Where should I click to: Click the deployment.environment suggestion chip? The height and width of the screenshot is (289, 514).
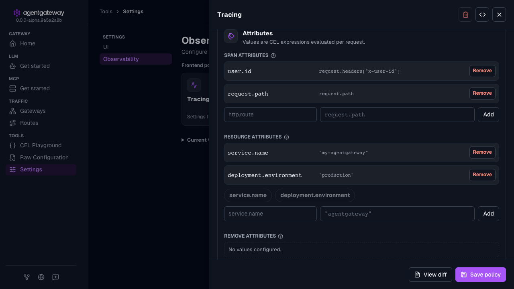[315, 195]
